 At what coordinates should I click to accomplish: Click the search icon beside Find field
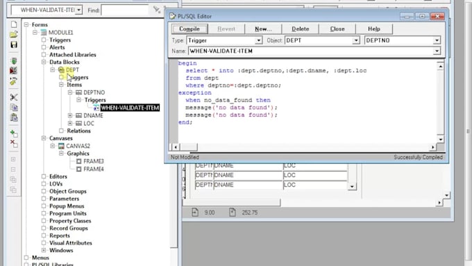coord(156,9)
